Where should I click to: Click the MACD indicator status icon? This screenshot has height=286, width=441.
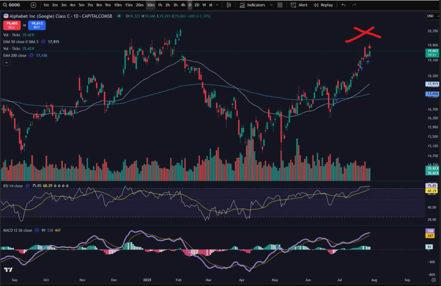pyautogui.click(x=37, y=230)
